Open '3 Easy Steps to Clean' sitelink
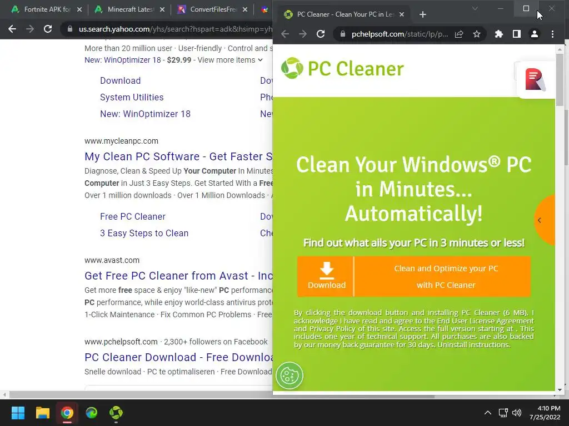This screenshot has width=569, height=426. [x=144, y=233]
